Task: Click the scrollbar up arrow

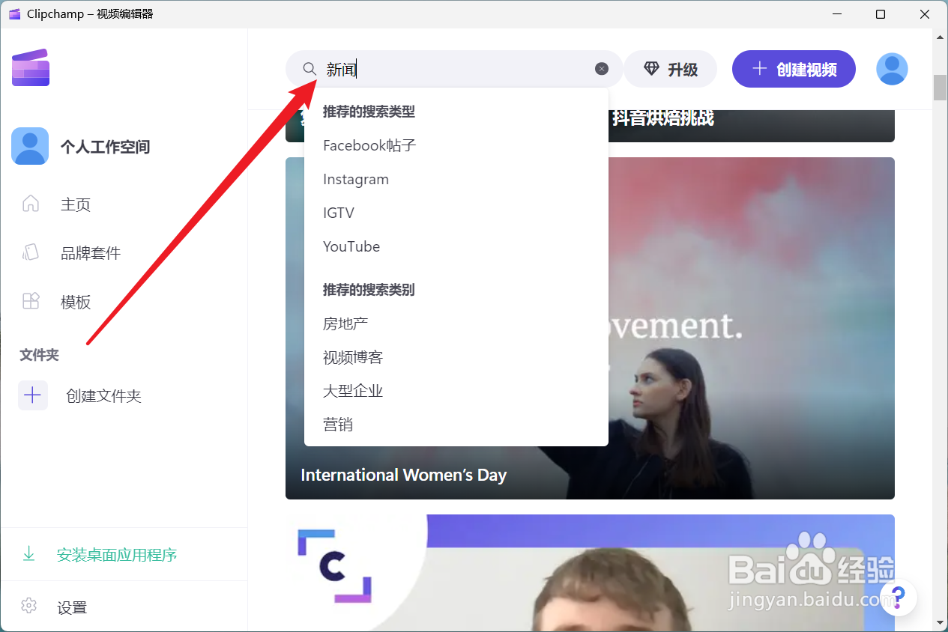Action: [940, 36]
